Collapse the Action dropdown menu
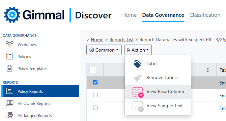 pos(138,50)
